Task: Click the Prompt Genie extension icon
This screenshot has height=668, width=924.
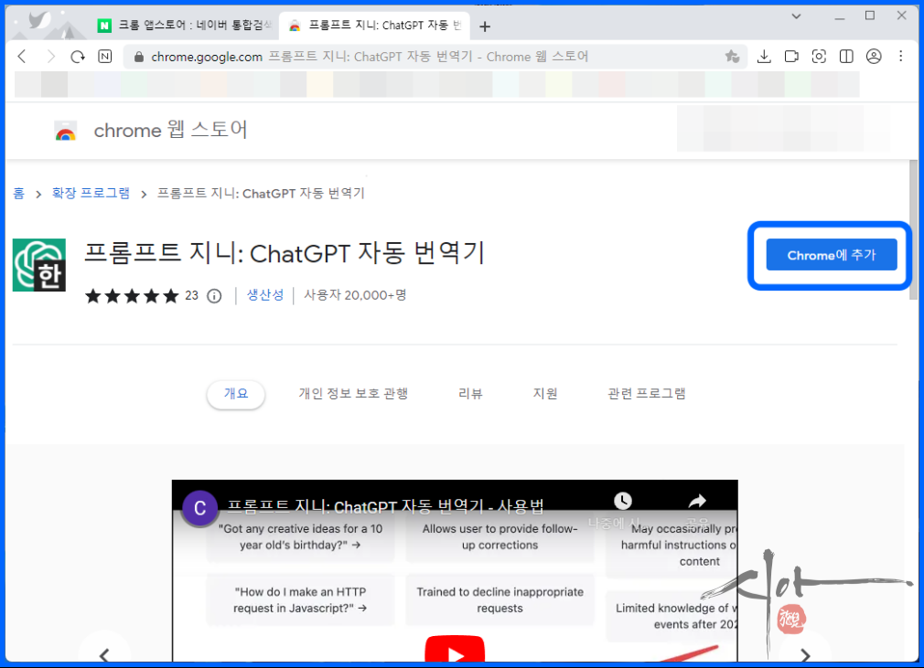Action: coord(39,265)
